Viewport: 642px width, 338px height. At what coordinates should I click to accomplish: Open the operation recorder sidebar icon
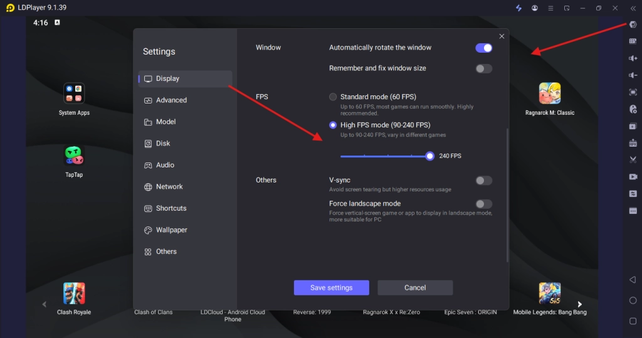click(633, 109)
